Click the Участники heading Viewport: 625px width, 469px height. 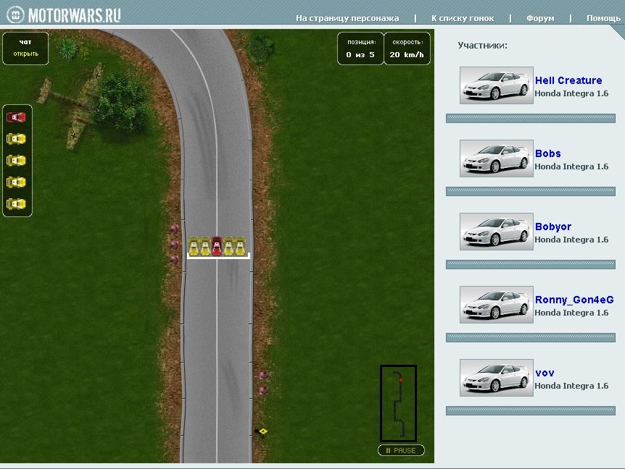coord(482,46)
